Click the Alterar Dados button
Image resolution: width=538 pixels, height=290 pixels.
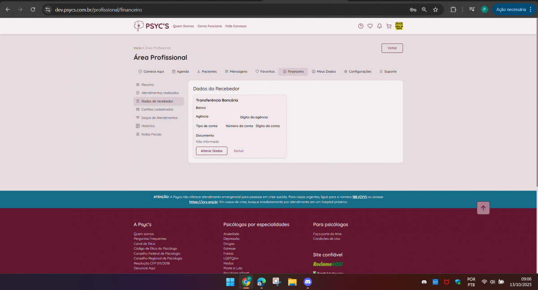pos(212,151)
